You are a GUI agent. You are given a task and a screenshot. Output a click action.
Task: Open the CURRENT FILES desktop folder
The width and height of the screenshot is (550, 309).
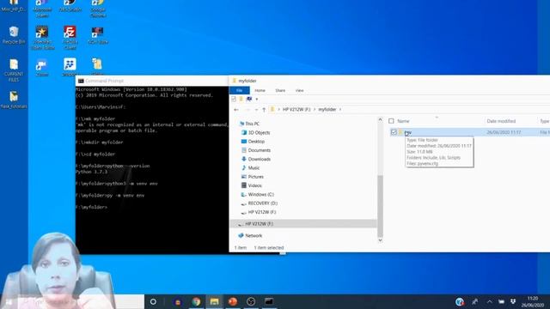14,70
